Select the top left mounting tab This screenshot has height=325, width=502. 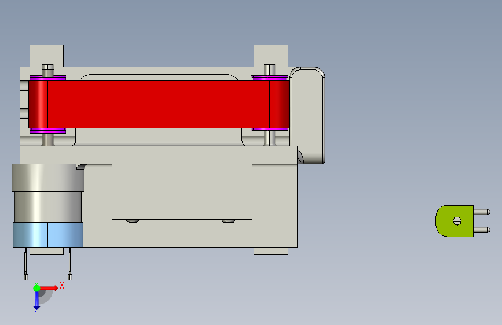(x=46, y=56)
